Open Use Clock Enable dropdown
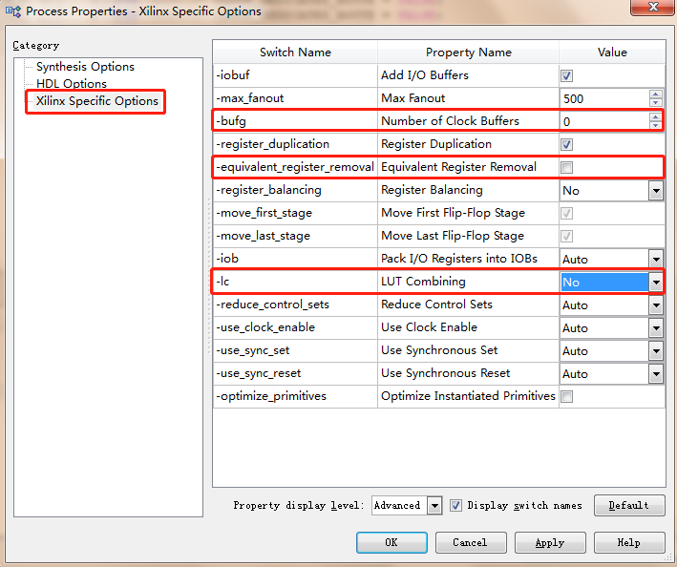 click(x=656, y=328)
